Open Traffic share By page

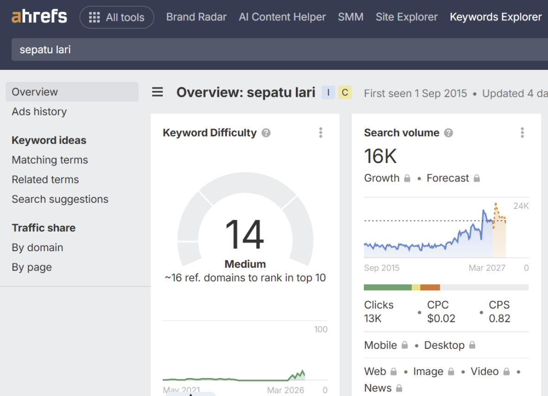32,267
